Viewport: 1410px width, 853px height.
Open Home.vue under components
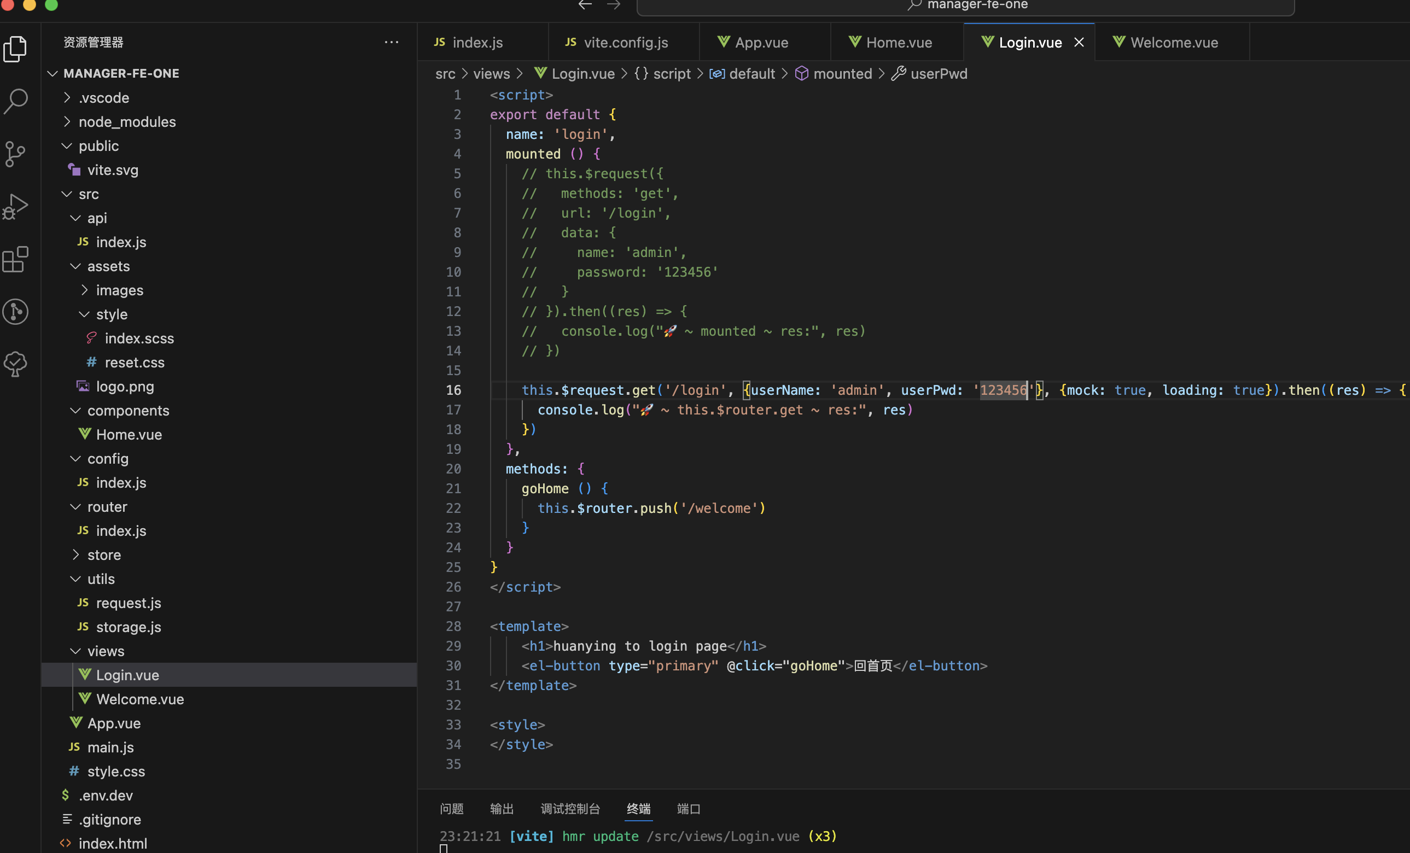click(x=229, y=434)
